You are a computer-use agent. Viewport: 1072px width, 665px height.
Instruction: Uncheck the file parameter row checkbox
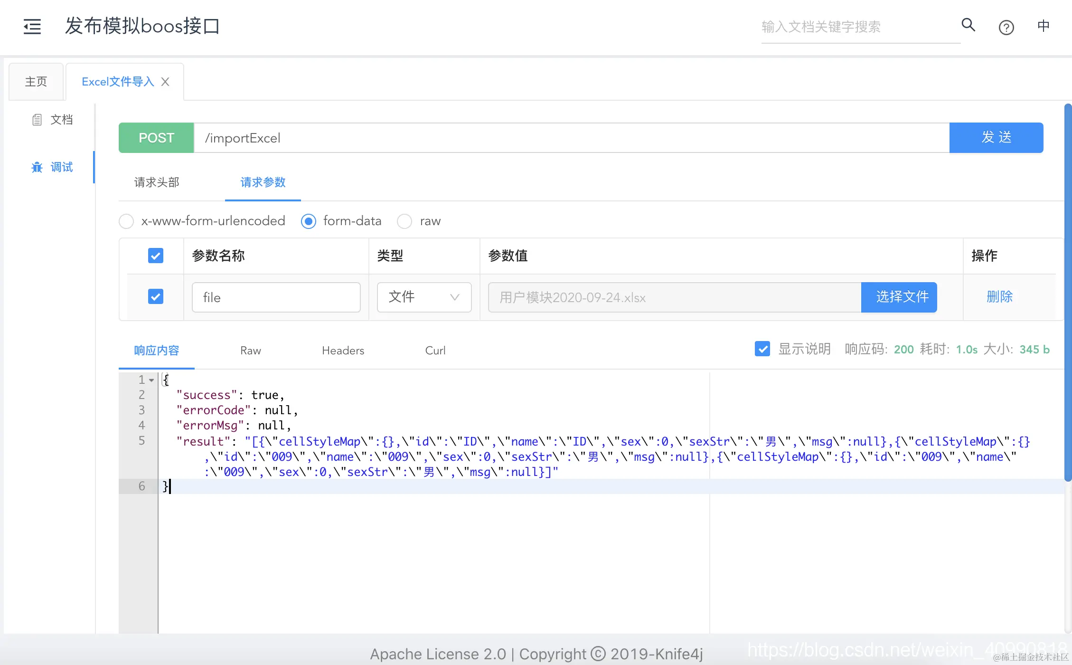click(156, 297)
